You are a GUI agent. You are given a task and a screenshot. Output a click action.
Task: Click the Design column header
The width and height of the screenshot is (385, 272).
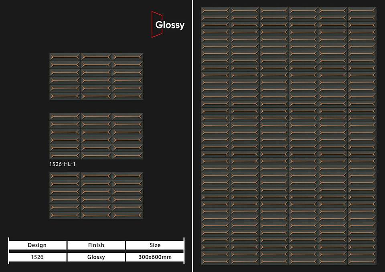(37, 245)
